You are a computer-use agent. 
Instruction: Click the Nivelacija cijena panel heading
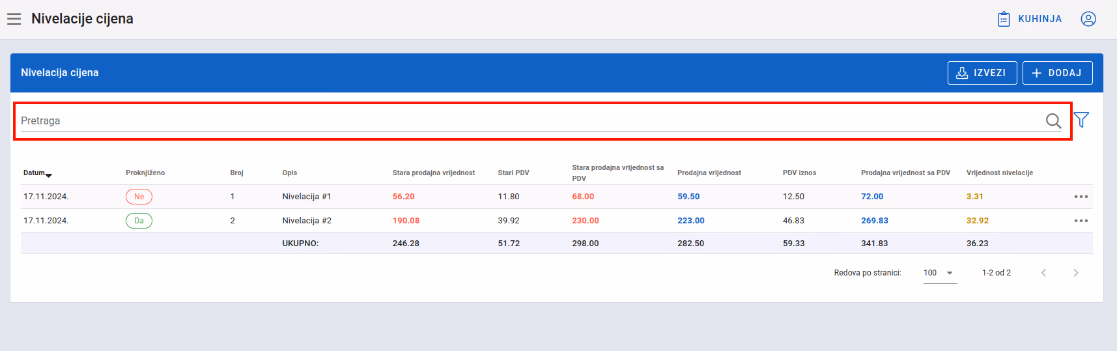click(x=60, y=73)
